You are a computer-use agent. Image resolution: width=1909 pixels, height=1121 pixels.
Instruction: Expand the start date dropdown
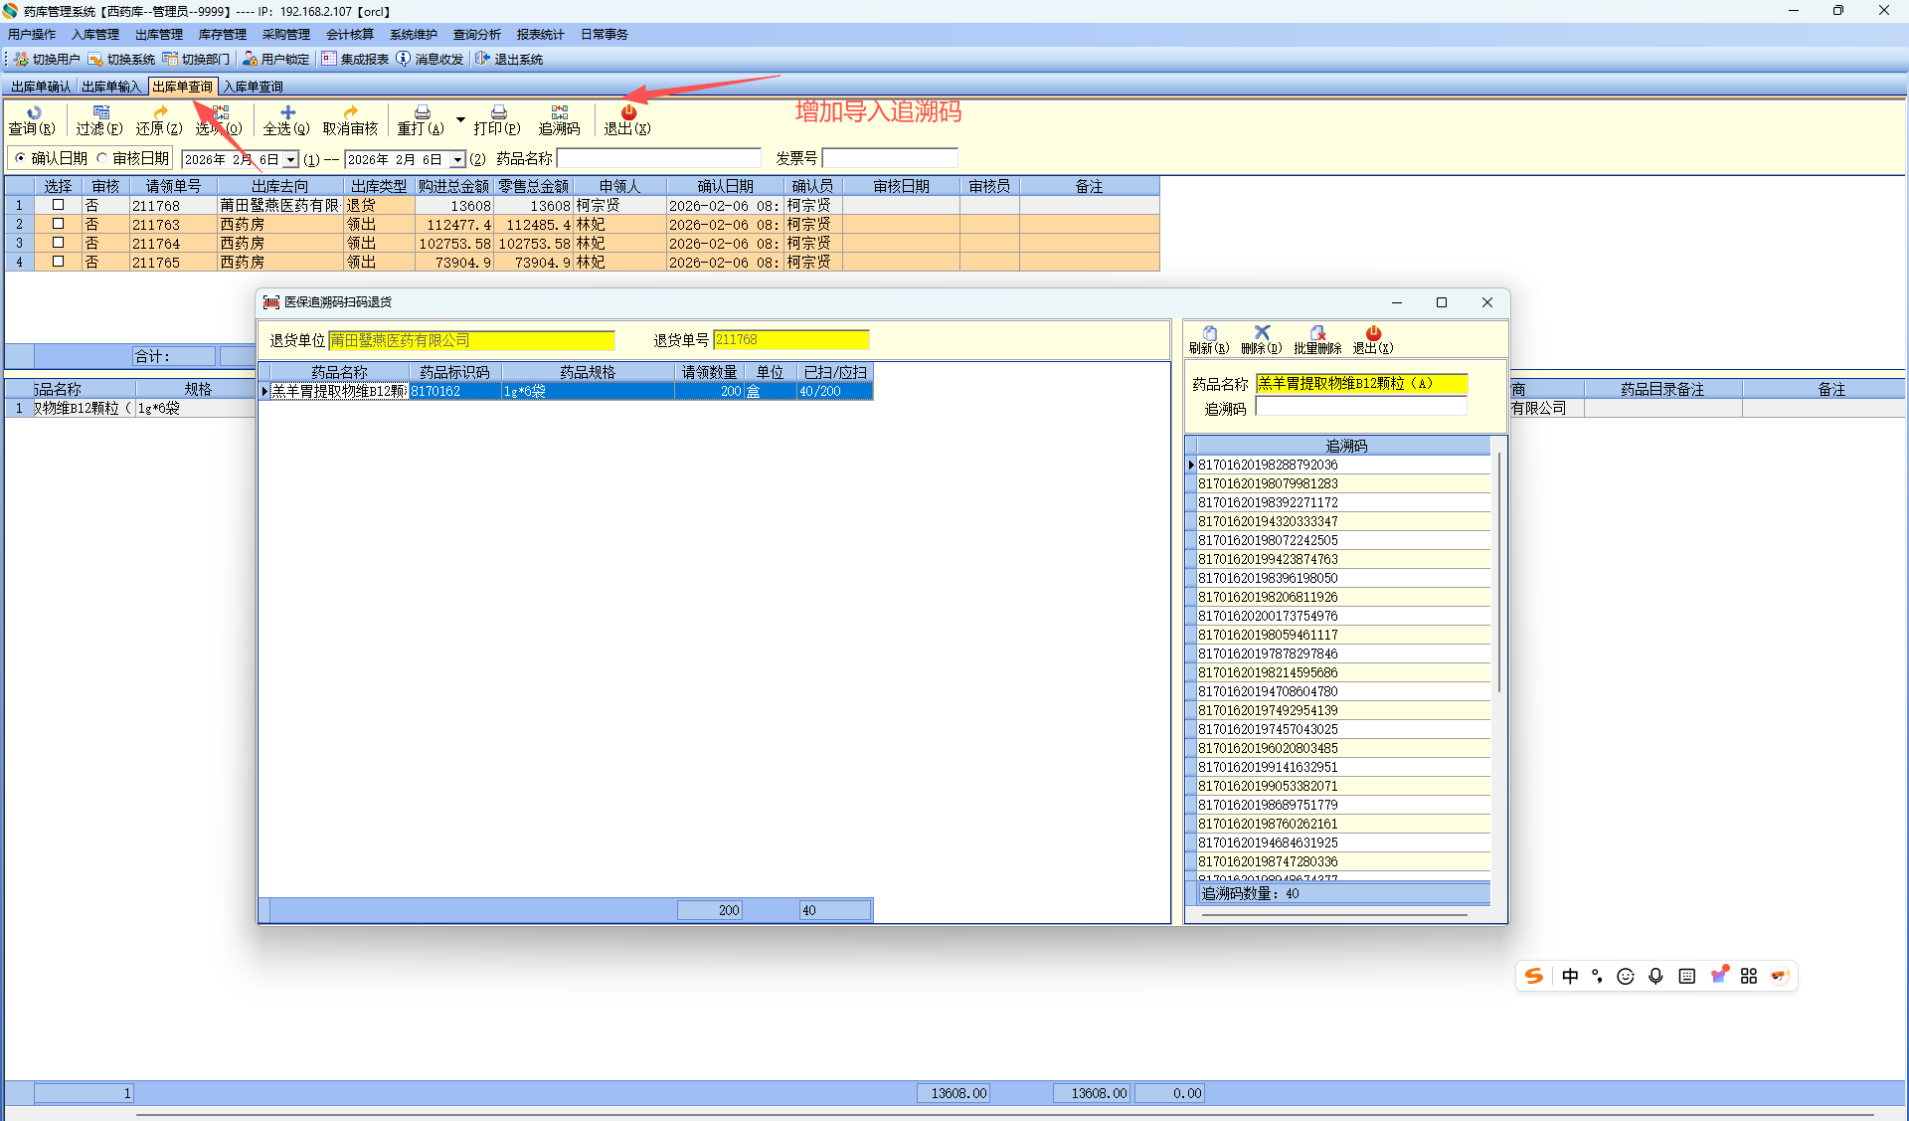click(x=290, y=159)
